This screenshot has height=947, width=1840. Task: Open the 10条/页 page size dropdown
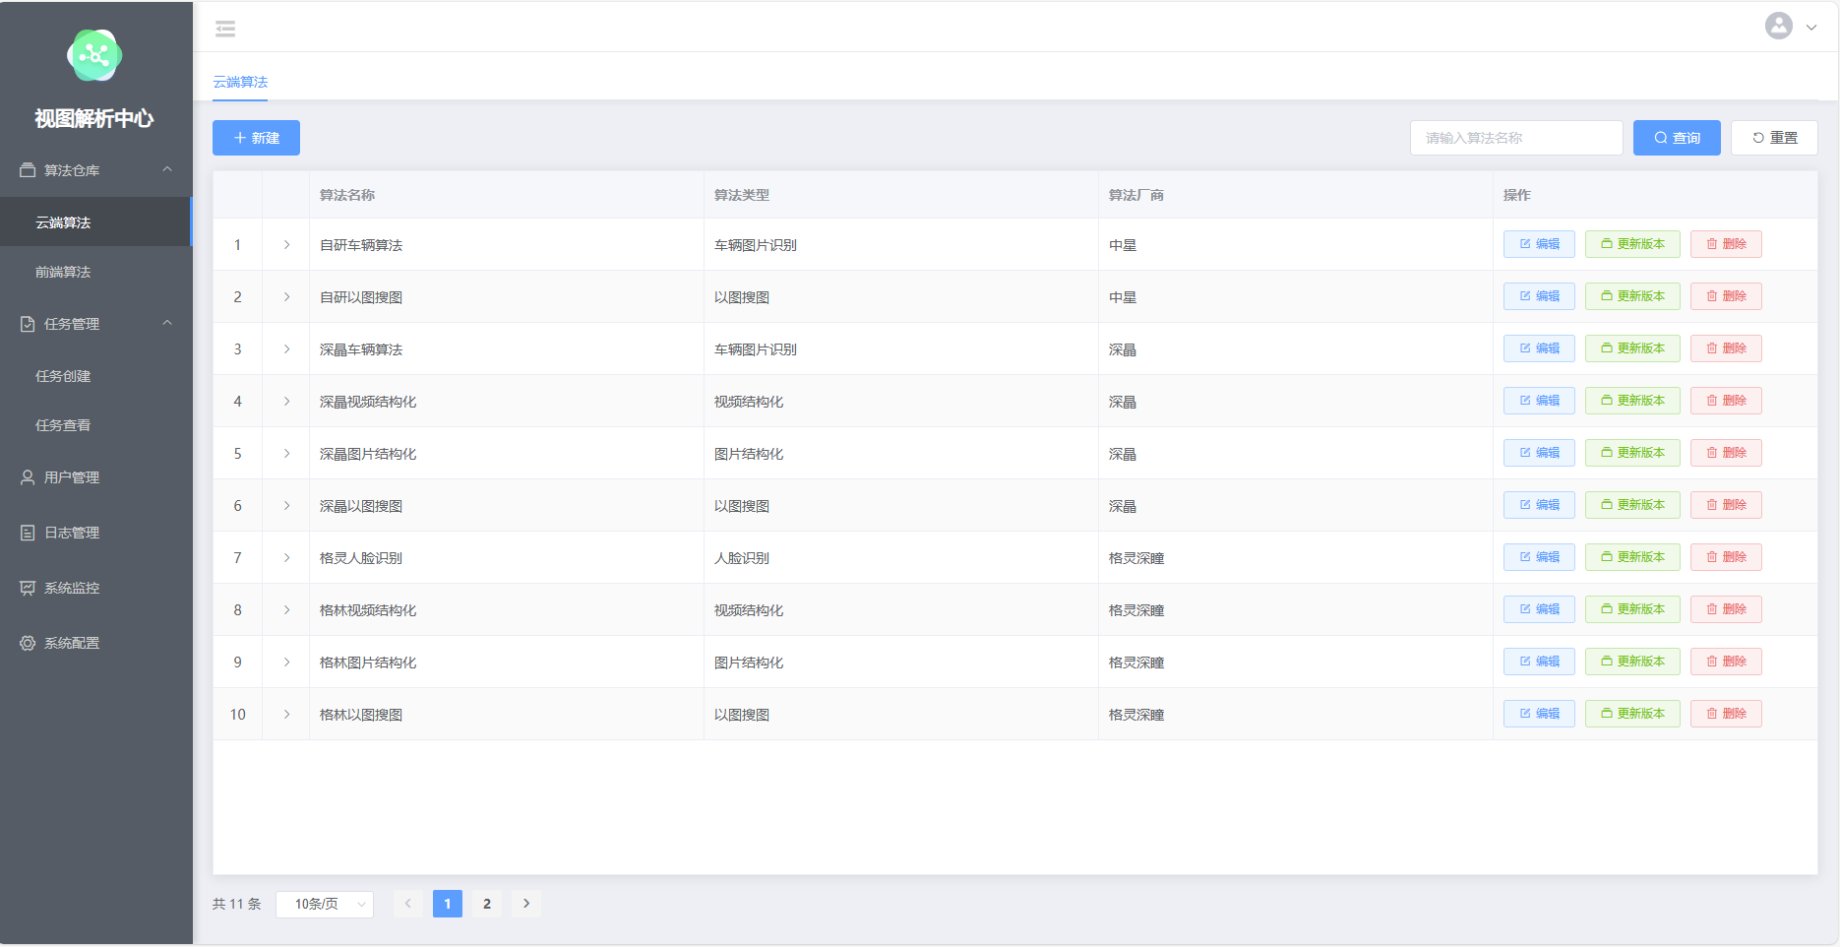[325, 904]
